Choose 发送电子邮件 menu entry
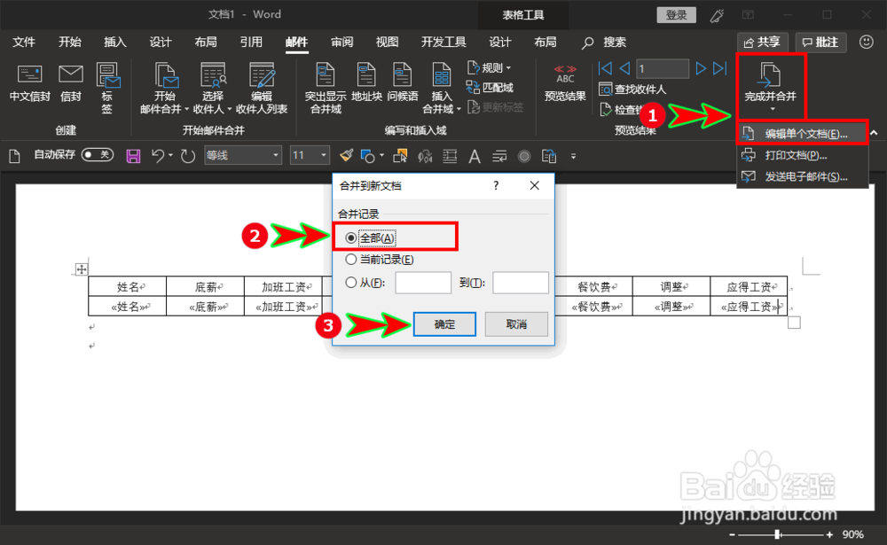This screenshot has height=545, width=887. (x=802, y=176)
